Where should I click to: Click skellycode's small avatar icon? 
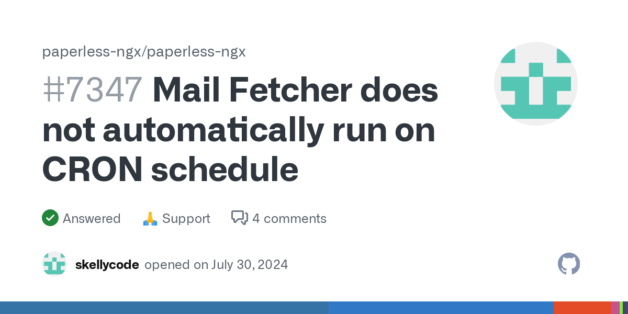click(x=54, y=264)
